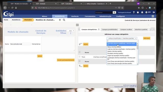The width and height of the screenshot is (163, 92).
Task: Open the Assistência menu
Action: coord(60,16)
